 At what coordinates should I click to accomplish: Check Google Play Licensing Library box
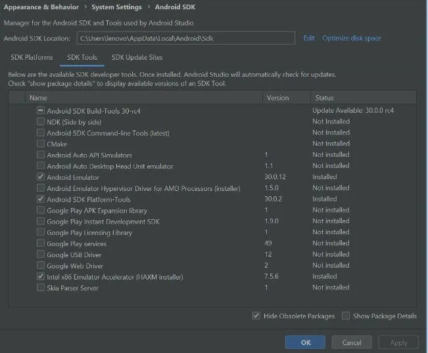pyautogui.click(x=40, y=232)
